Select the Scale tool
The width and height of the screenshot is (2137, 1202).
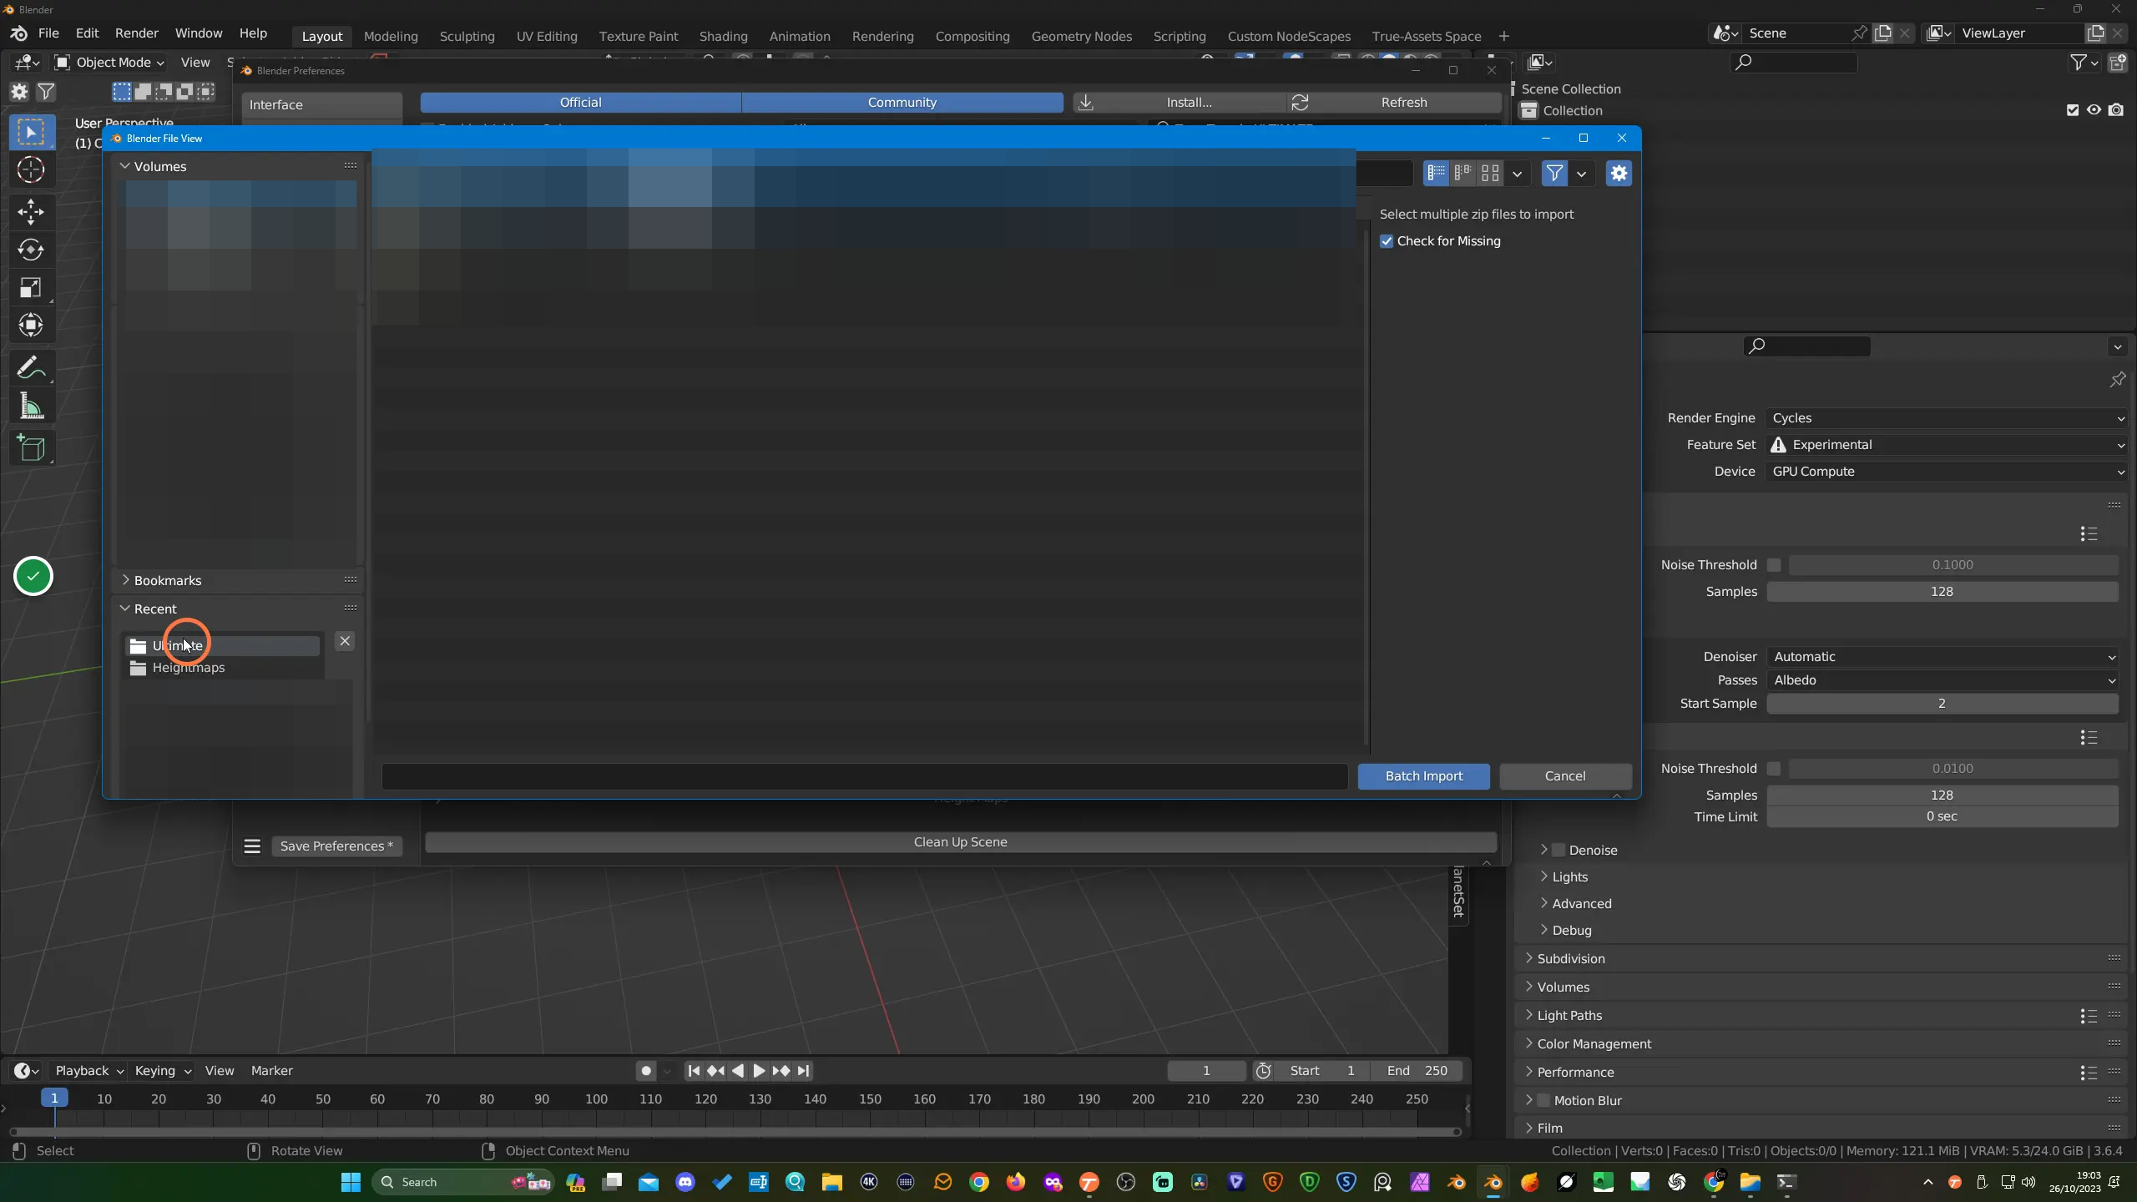pos(31,288)
